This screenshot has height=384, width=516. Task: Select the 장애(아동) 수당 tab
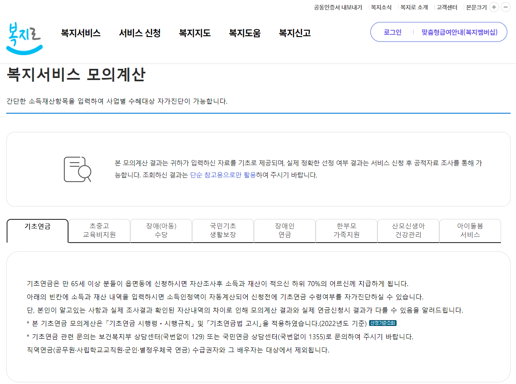click(x=161, y=231)
